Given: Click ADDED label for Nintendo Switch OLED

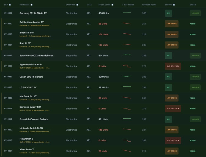Looking at the screenshot, I should (x=193, y=130).
